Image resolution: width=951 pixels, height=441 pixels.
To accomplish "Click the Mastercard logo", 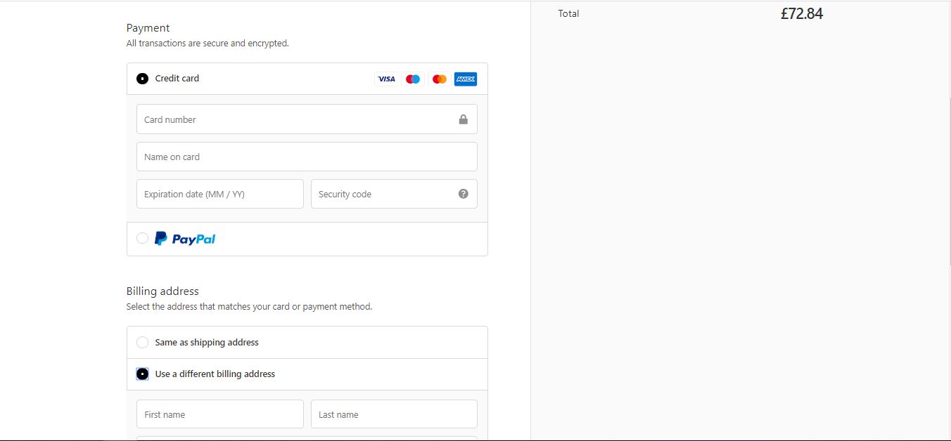I will pyautogui.click(x=440, y=79).
